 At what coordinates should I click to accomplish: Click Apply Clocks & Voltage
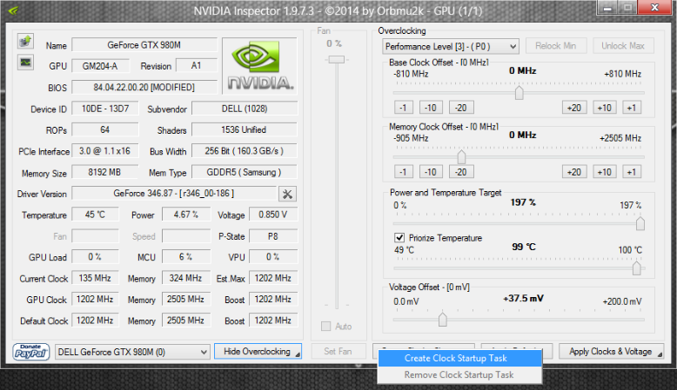(611, 352)
